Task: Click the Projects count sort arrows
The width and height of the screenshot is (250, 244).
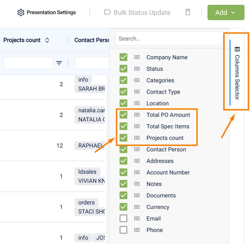Action: [47, 40]
